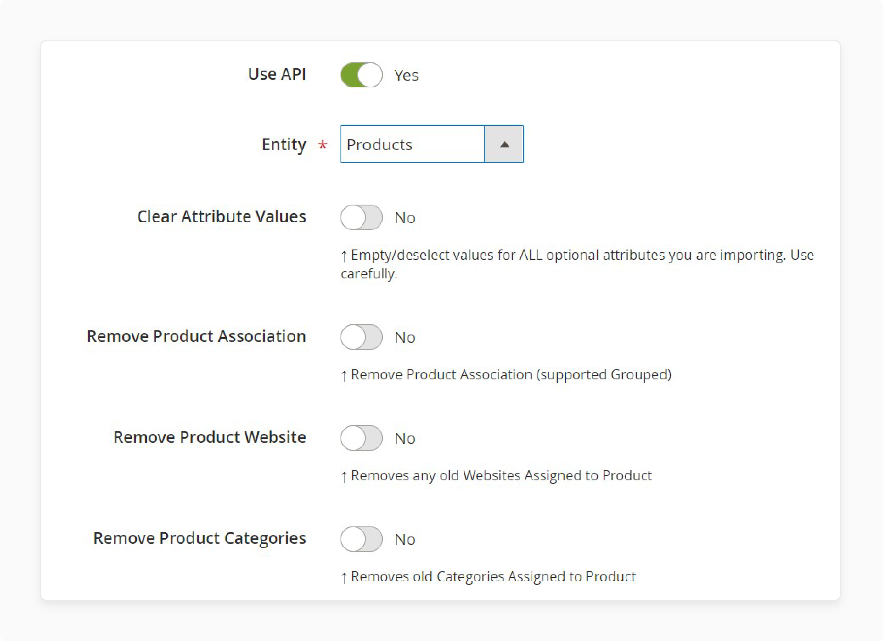Click Yes label next to Use API
This screenshot has width=883, height=641.
click(x=407, y=75)
